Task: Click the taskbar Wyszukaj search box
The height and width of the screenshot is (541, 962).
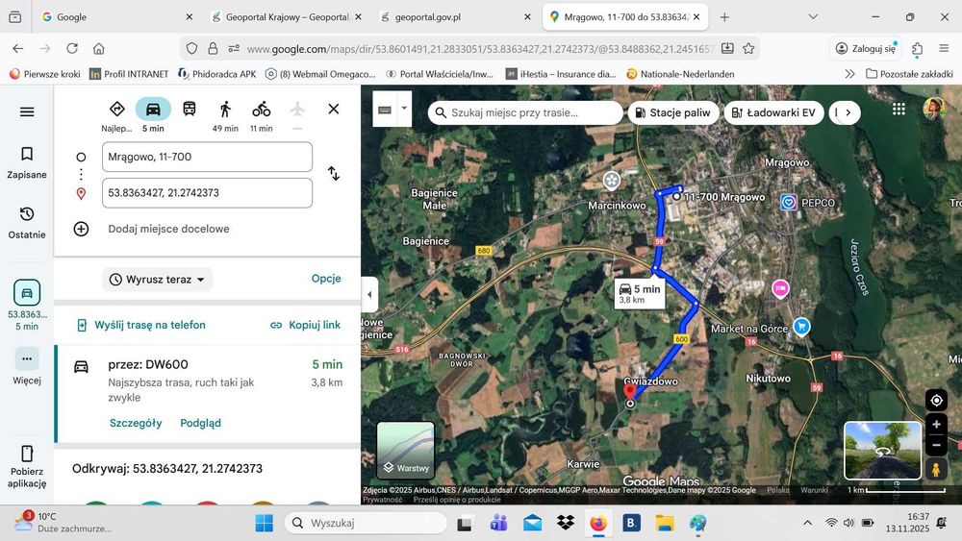Action: [367, 524]
